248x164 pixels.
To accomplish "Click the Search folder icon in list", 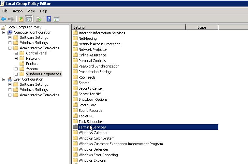I will (75, 82).
